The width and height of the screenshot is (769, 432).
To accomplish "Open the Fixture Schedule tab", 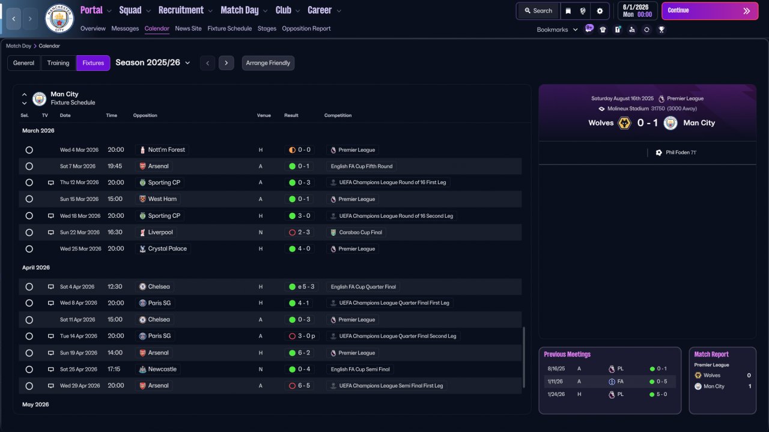I will (x=229, y=29).
